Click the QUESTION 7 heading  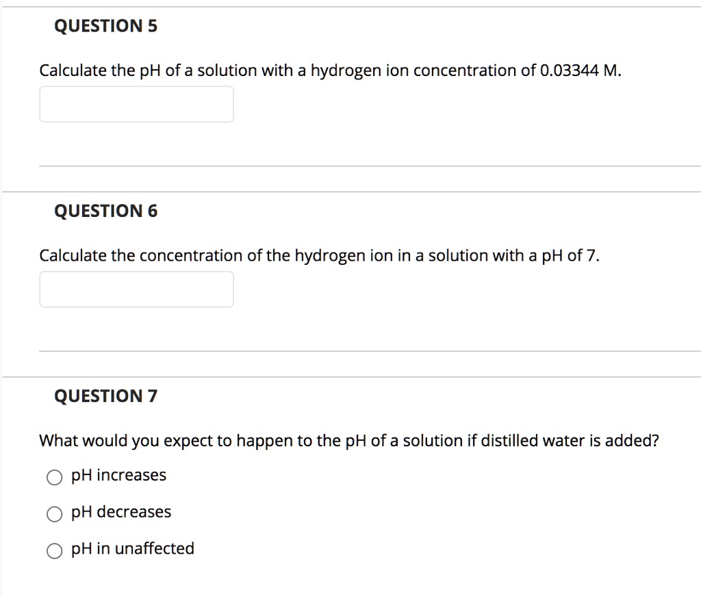(105, 396)
